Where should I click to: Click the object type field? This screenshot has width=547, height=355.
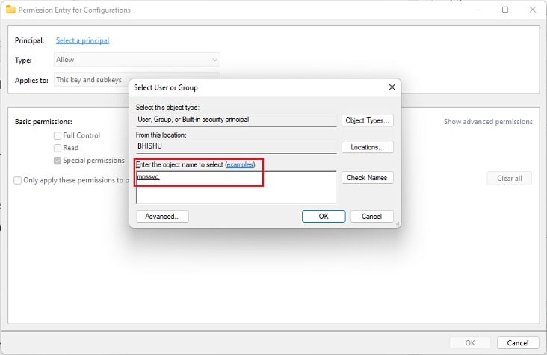pyautogui.click(x=236, y=120)
